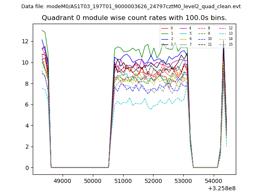The image size is (262, 196).
Task: Click the data file path text at top
Action: click(x=131, y=7)
